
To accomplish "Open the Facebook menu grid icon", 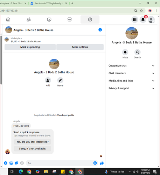I will click(135, 20).
